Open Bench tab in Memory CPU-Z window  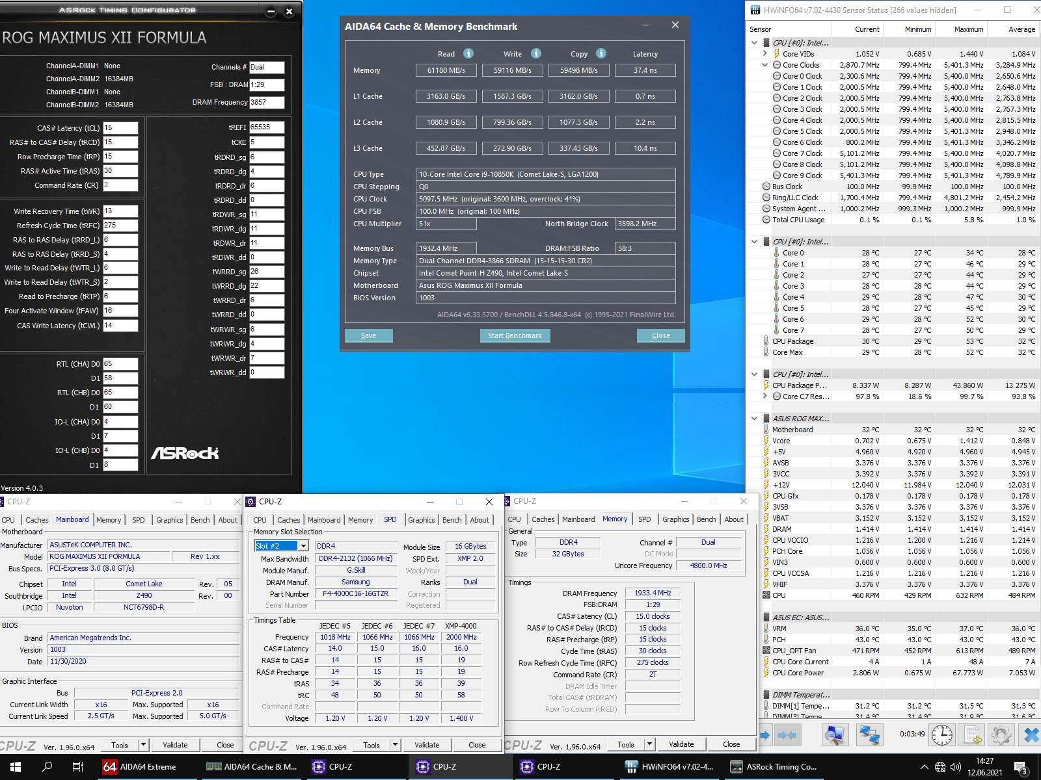(706, 519)
